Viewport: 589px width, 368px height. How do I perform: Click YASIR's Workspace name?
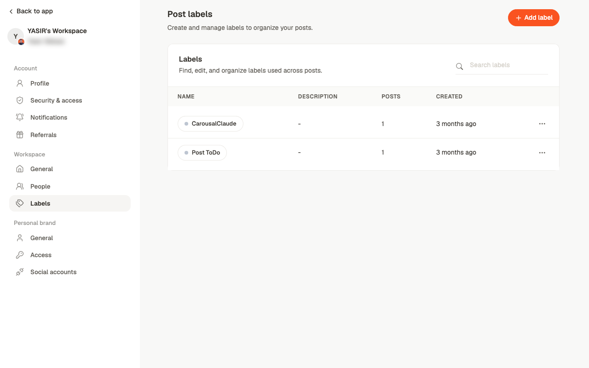coord(57,31)
